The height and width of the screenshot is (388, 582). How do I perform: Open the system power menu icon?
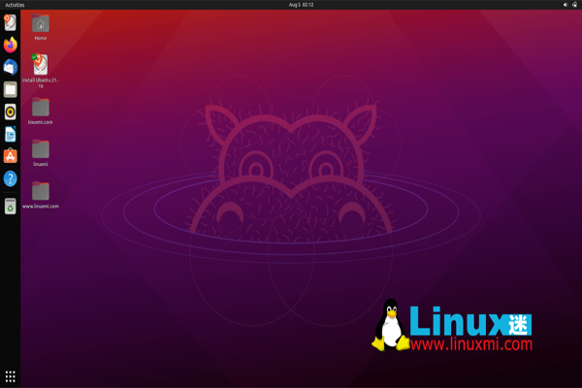click(574, 5)
